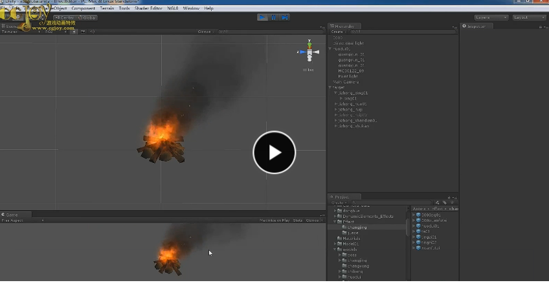Switch to the Inspector tab
This screenshot has width=549, height=296.
476,26
